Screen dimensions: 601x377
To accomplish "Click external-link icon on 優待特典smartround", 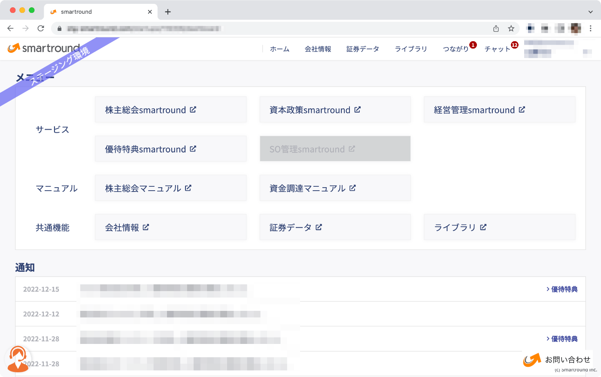I will [193, 149].
